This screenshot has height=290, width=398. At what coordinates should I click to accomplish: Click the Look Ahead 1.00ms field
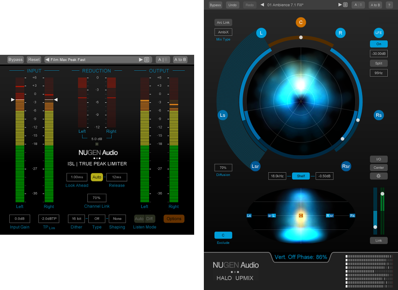tap(77, 177)
